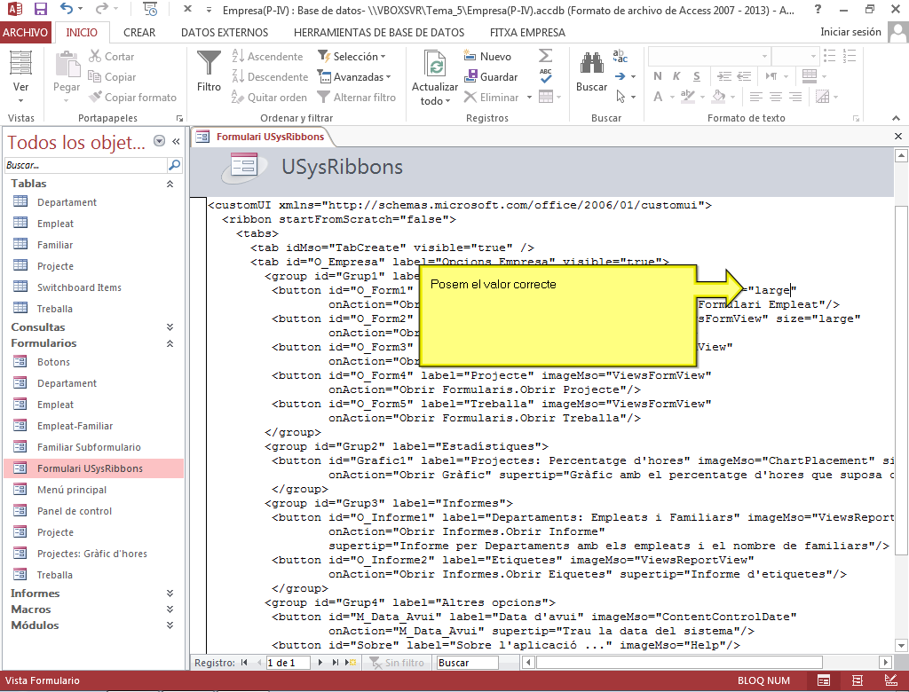This screenshot has width=909, height=692.
Task: Switch to the CREAR tab
Action: click(x=139, y=33)
